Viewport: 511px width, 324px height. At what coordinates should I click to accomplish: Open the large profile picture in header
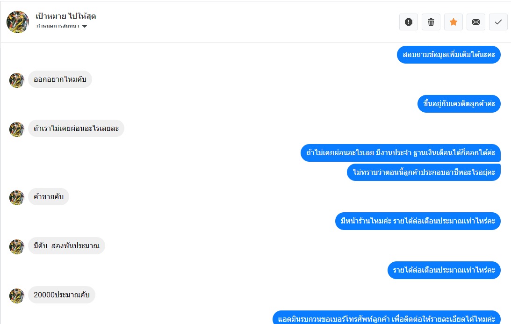(x=18, y=22)
